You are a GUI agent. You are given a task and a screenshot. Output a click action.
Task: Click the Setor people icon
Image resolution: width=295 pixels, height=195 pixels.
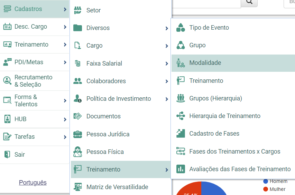[x=77, y=10]
